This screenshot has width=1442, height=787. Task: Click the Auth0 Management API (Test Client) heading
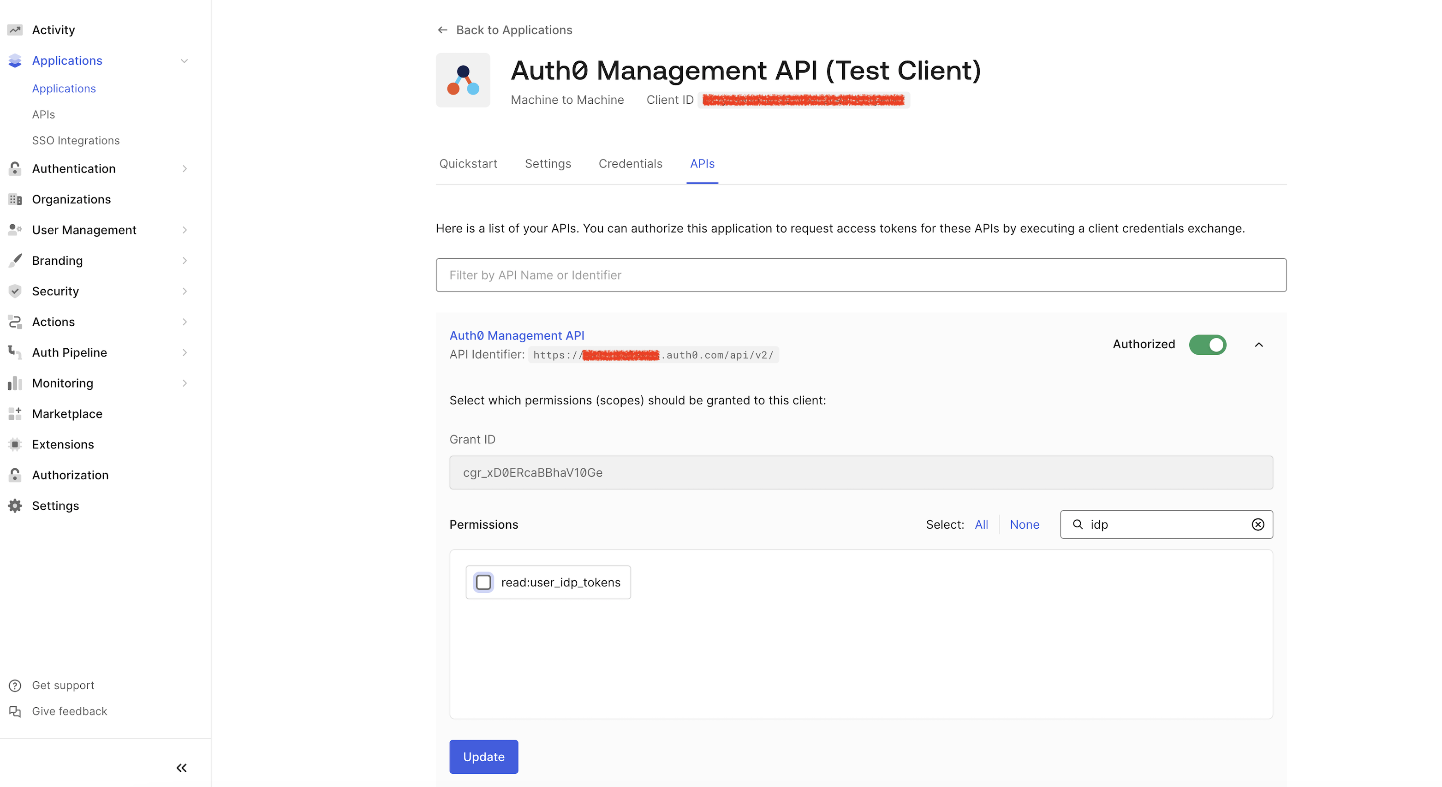pos(745,70)
